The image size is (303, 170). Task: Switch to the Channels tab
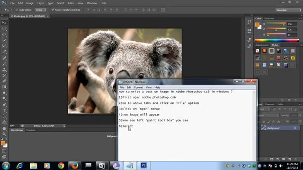click(269, 104)
